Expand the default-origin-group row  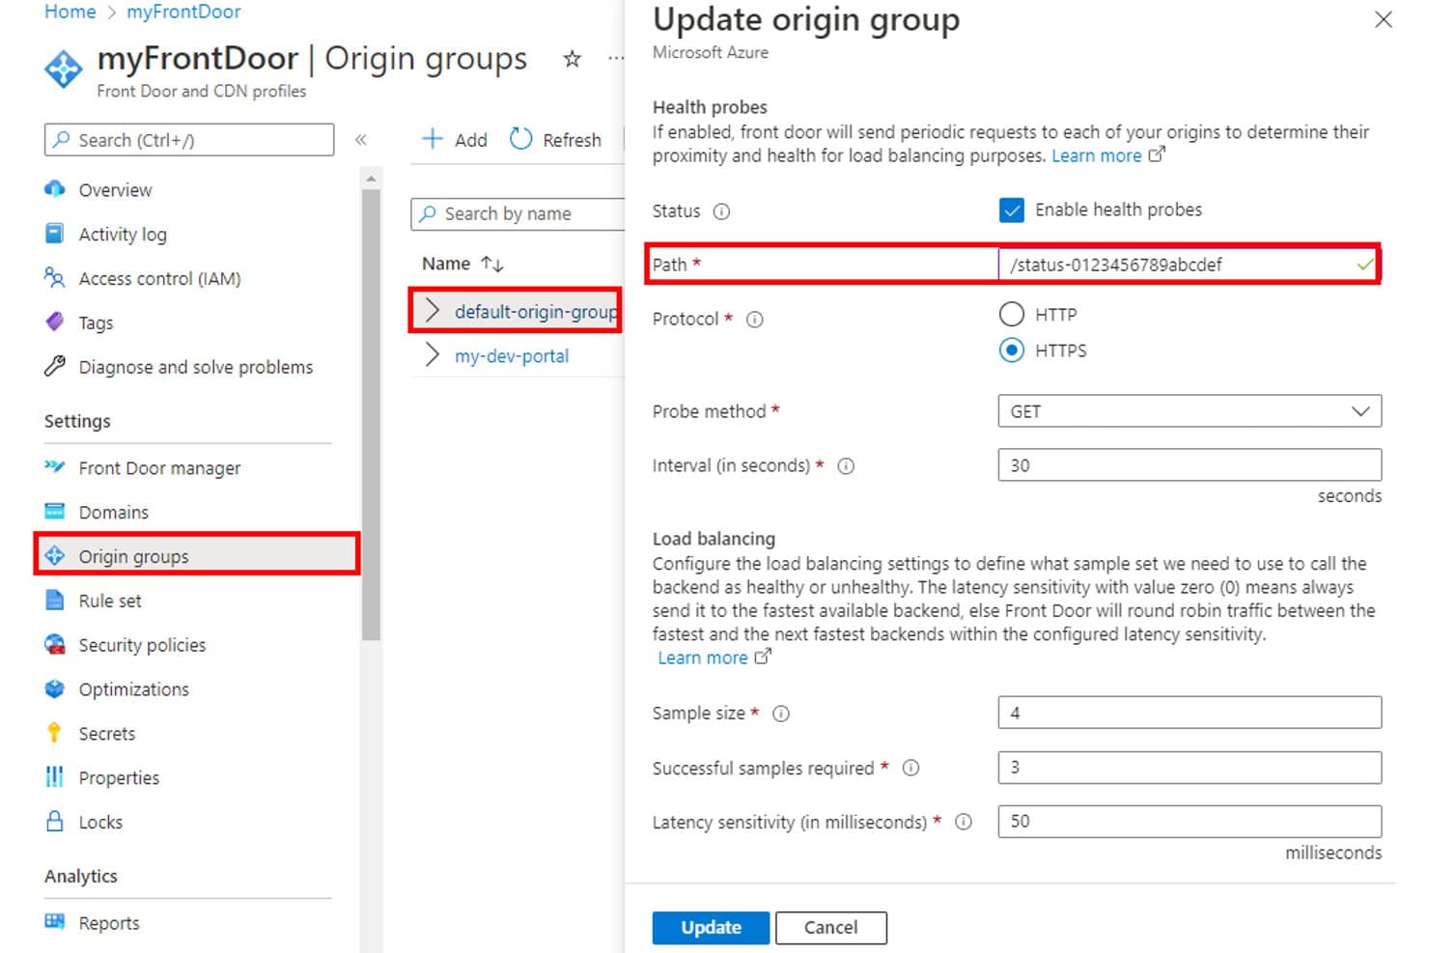click(x=433, y=311)
